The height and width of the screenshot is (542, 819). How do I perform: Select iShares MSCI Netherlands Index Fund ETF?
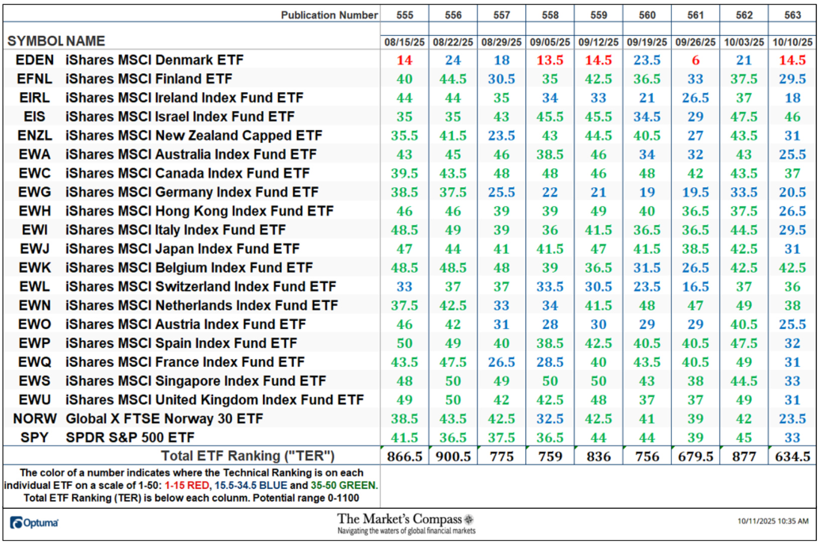coord(201,305)
